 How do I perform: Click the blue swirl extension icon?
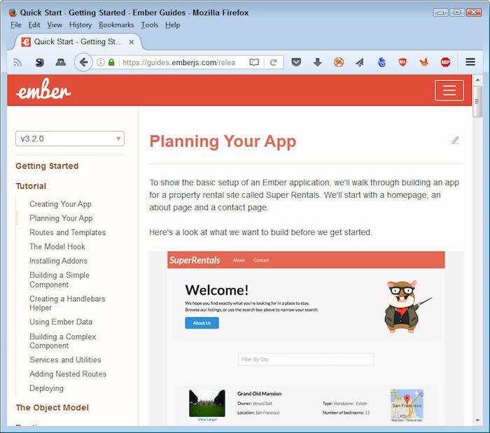pos(381,62)
